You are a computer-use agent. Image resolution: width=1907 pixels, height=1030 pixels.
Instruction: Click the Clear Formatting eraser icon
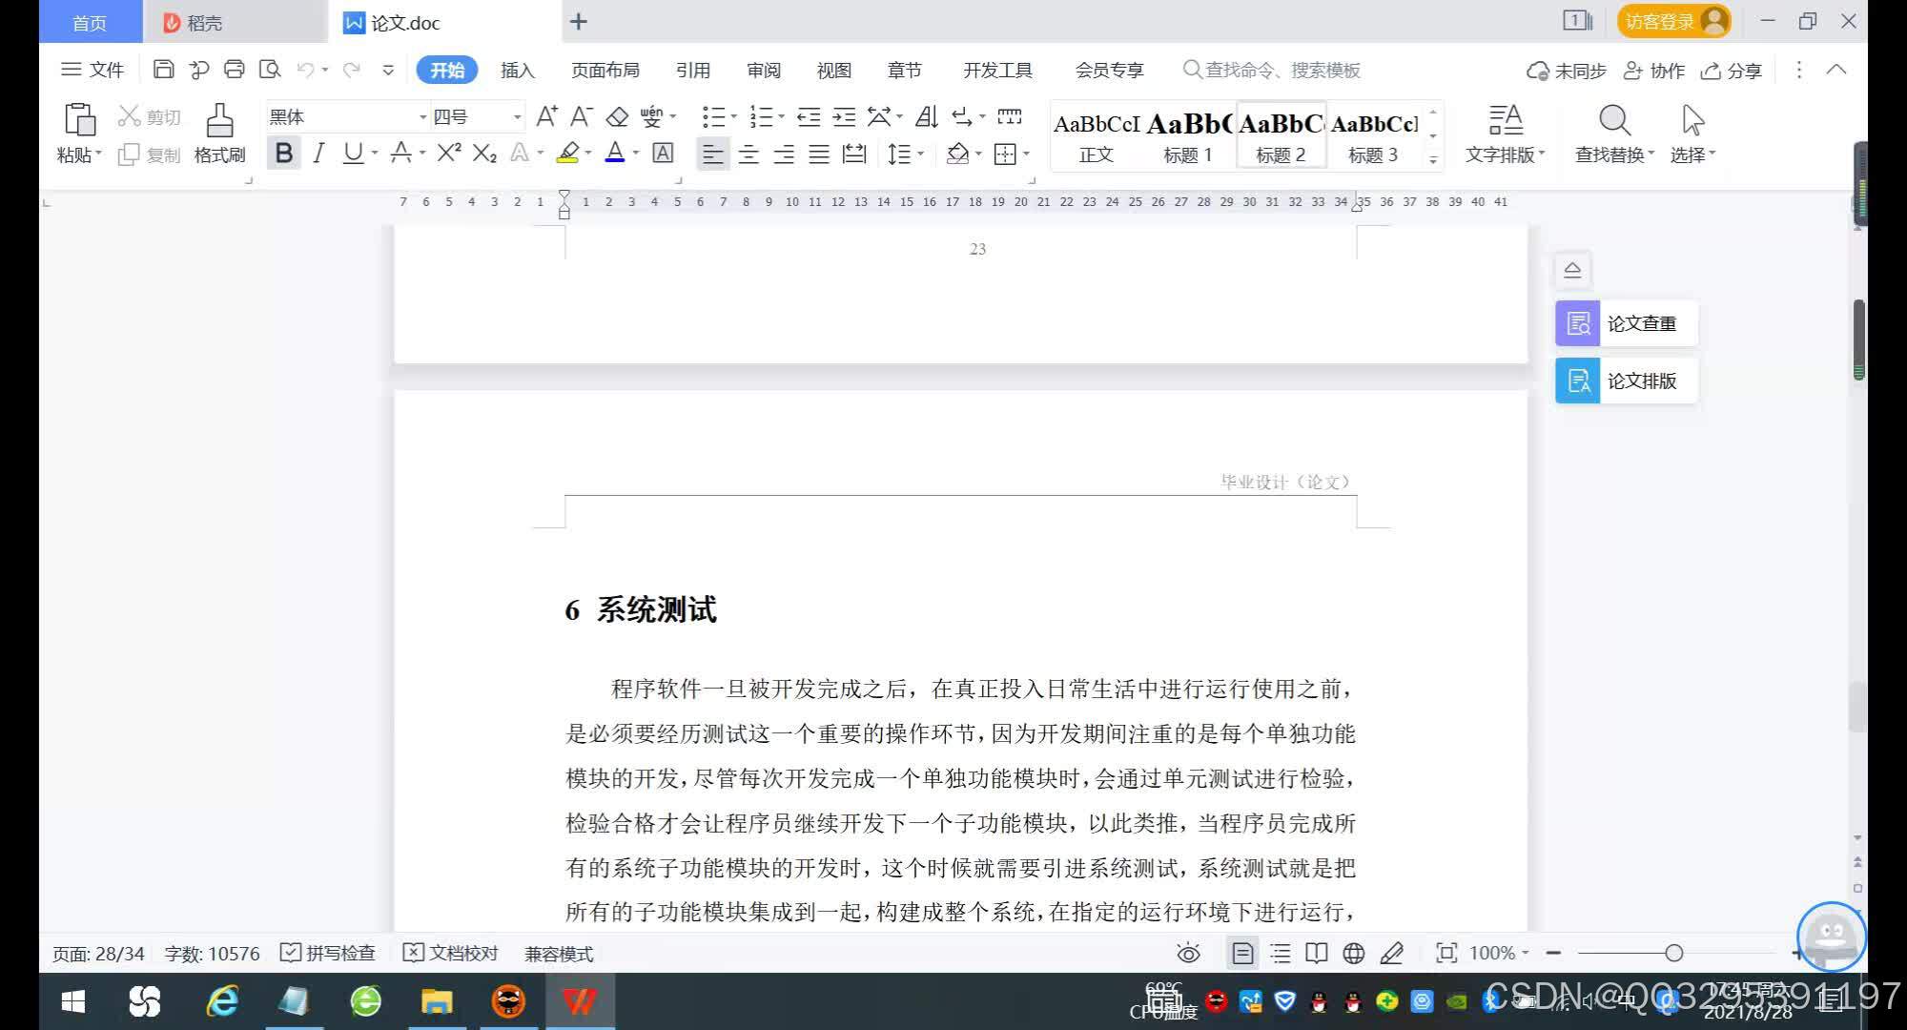[x=617, y=116]
